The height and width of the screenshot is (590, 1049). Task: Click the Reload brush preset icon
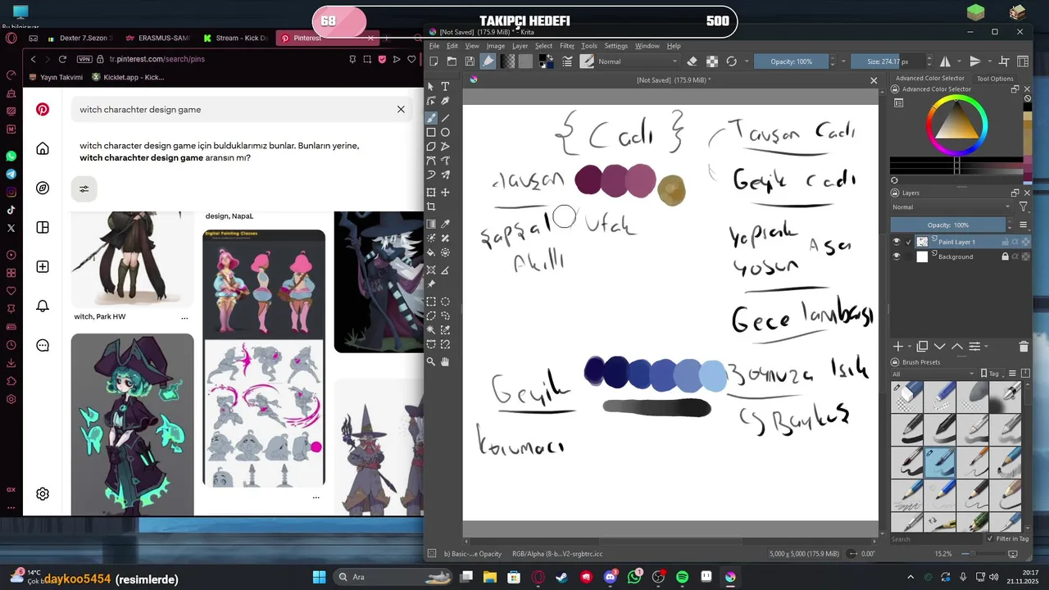pyautogui.click(x=731, y=61)
